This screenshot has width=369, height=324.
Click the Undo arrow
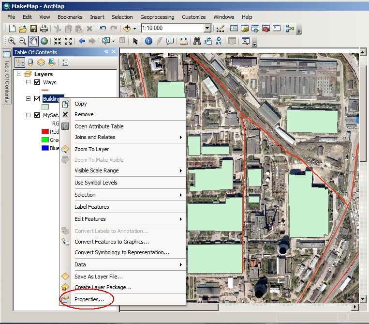coord(103,29)
